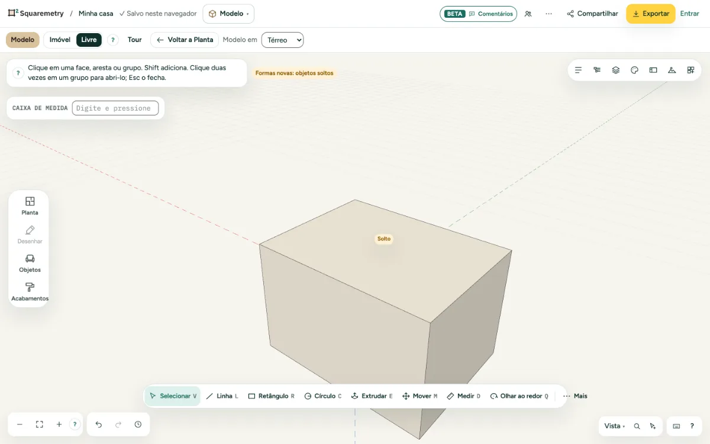The height and width of the screenshot is (444, 710).
Task: Click the three-lines list icon in the top-right panel
Action: [x=579, y=70]
